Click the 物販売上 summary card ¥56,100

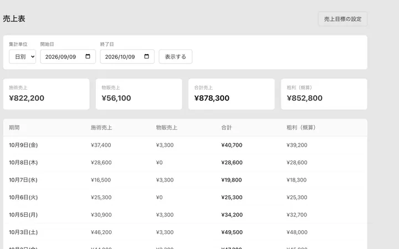pyautogui.click(x=139, y=94)
